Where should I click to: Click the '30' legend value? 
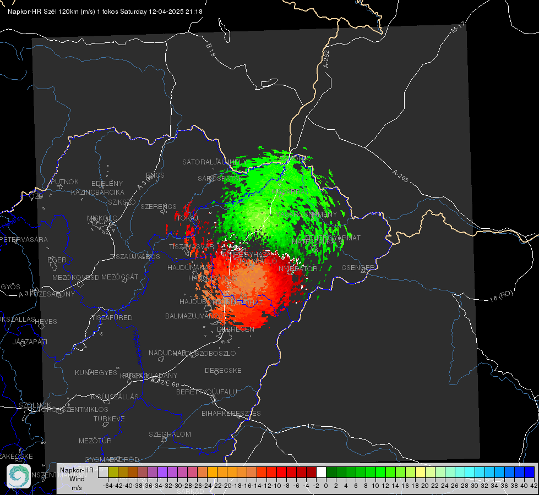pyautogui.click(x=475, y=486)
